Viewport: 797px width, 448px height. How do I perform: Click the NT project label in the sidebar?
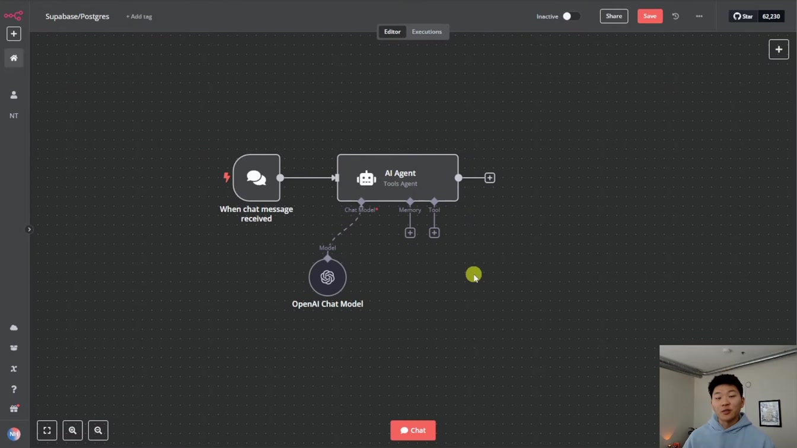pos(14,116)
